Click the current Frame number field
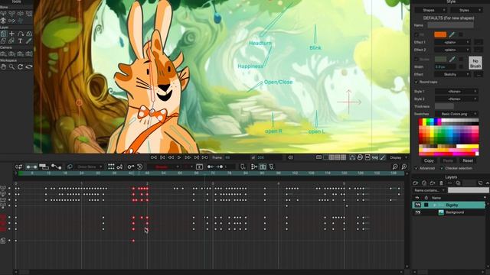This screenshot has width=490, height=275. coord(237,158)
